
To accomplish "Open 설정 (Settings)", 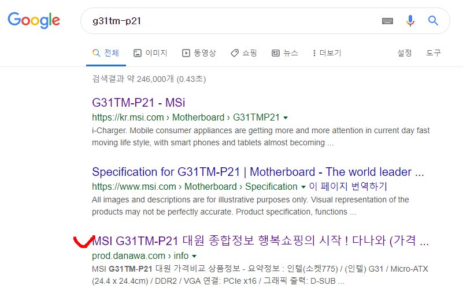I will pos(404,53).
